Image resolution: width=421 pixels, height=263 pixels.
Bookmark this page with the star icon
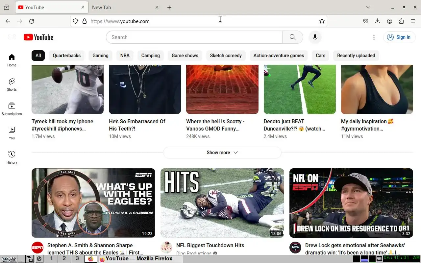(322, 21)
